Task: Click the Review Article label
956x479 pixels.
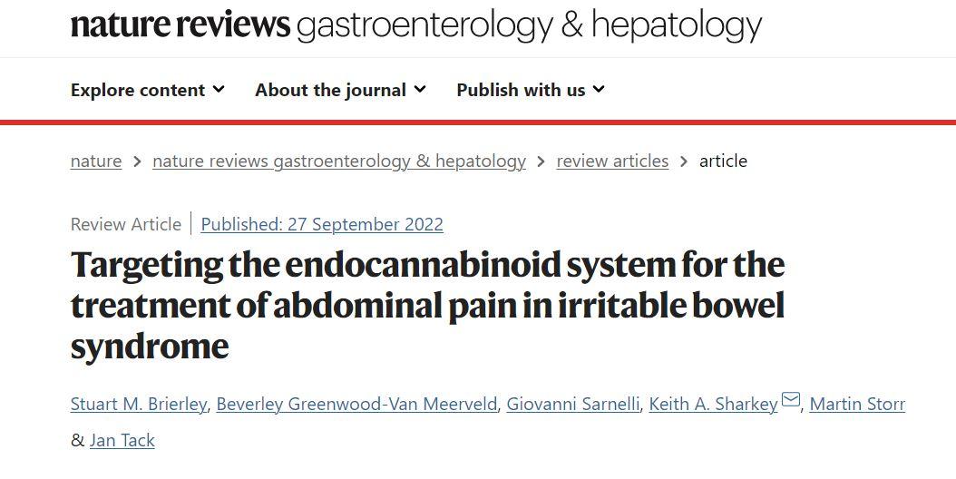Action: point(126,224)
